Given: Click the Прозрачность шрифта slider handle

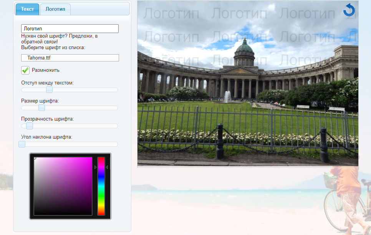Looking at the screenshot, I should pos(29,126).
